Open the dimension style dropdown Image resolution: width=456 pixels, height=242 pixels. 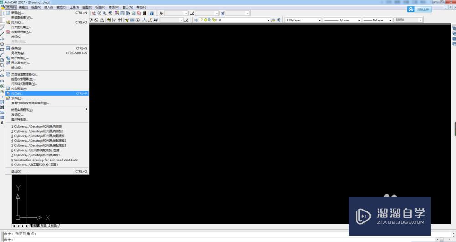(x=207, y=13)
